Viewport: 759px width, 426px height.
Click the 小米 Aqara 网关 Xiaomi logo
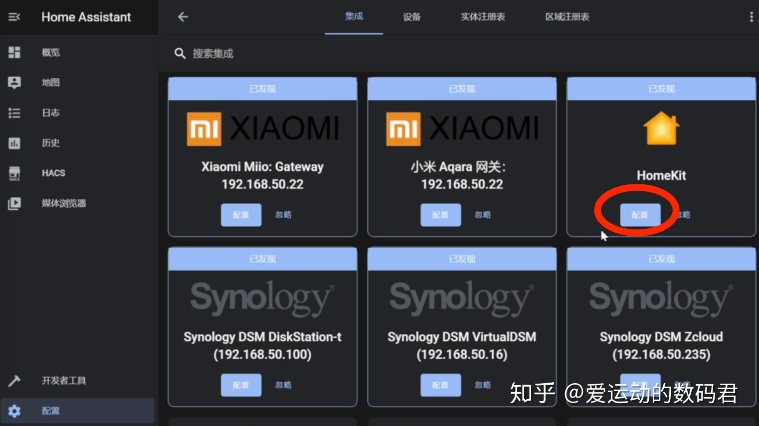(462, 128)
